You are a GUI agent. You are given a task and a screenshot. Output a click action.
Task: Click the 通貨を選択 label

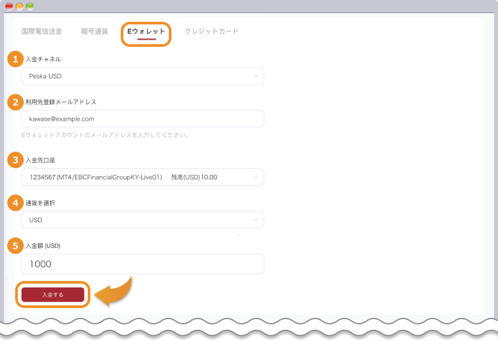tap(40, 203)
